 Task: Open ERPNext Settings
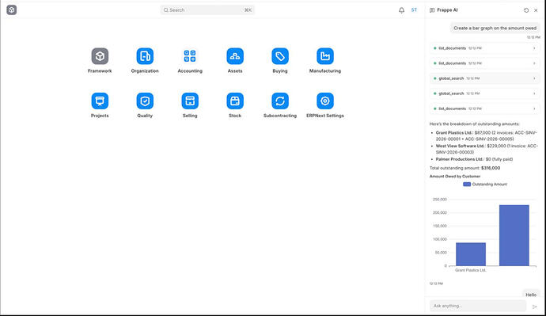[325, 101]
